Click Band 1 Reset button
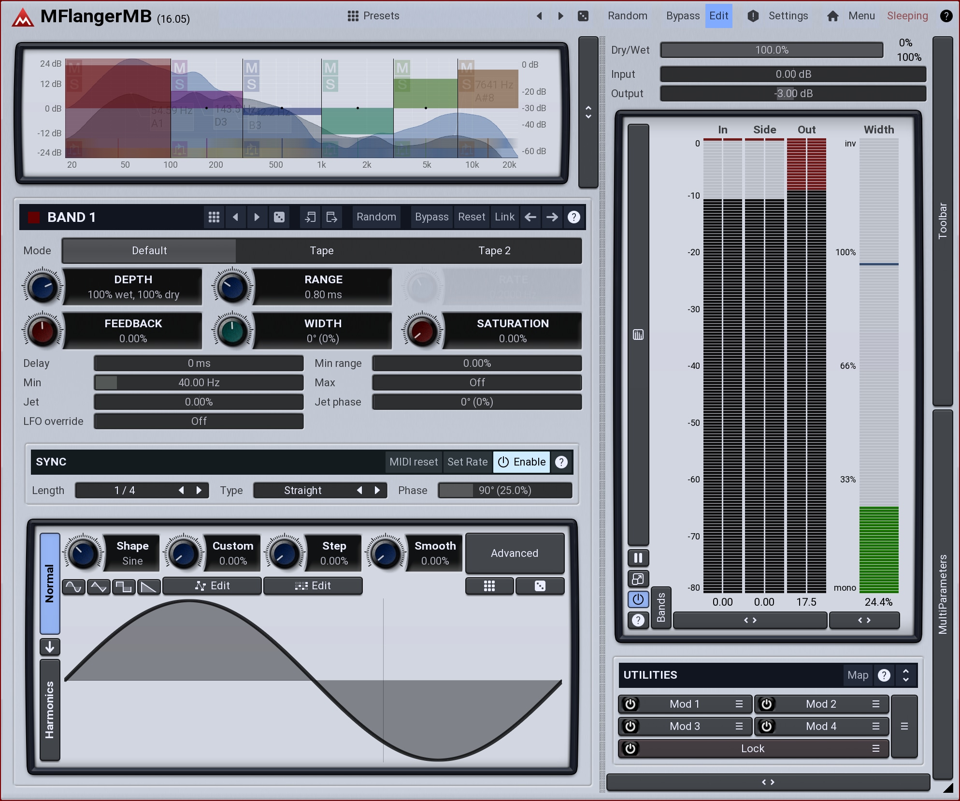Image resolution: width=960 pixels, height=801 pixels. [472, 217]
